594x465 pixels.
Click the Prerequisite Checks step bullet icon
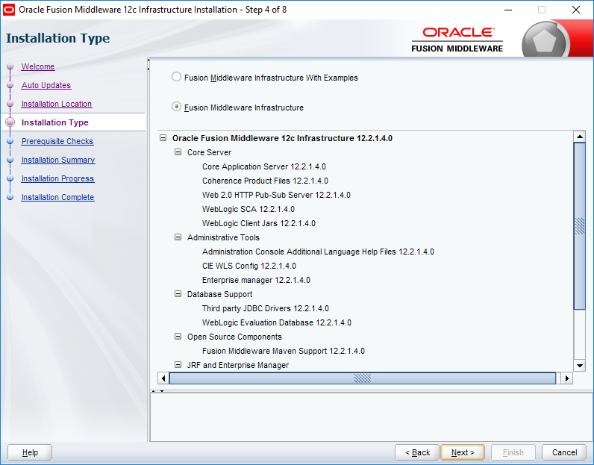tap(10, 141)
